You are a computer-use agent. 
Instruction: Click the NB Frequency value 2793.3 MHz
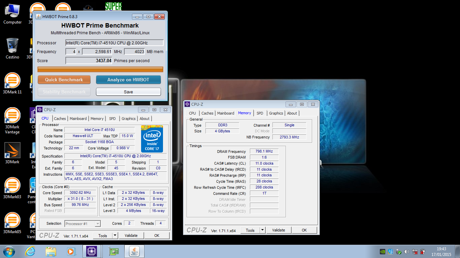pos(289,137)
